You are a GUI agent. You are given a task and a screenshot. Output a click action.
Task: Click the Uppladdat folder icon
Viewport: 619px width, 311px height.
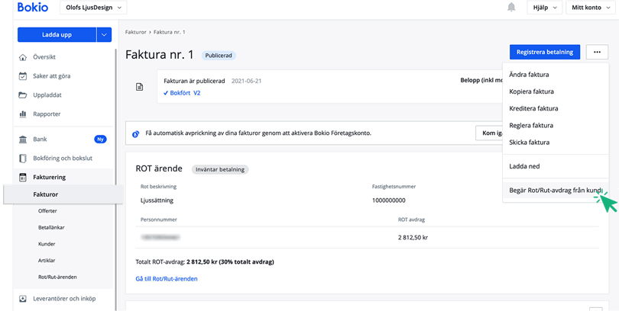23,95
